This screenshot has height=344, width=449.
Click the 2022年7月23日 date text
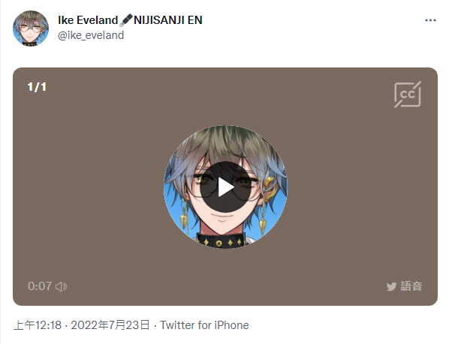[110, 325]
